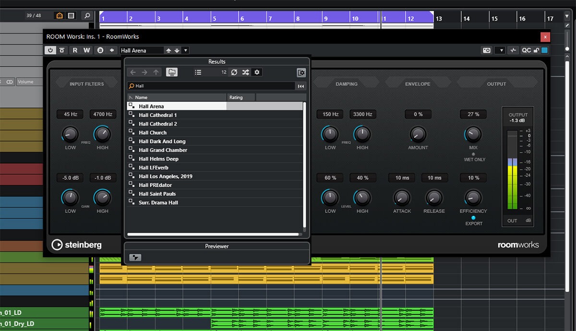576x331 pixels.
Task: Select the Hall Cathedral 1 preset
Action: point(157,115)
